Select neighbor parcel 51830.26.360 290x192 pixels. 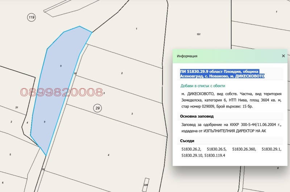tap(244, 149)
